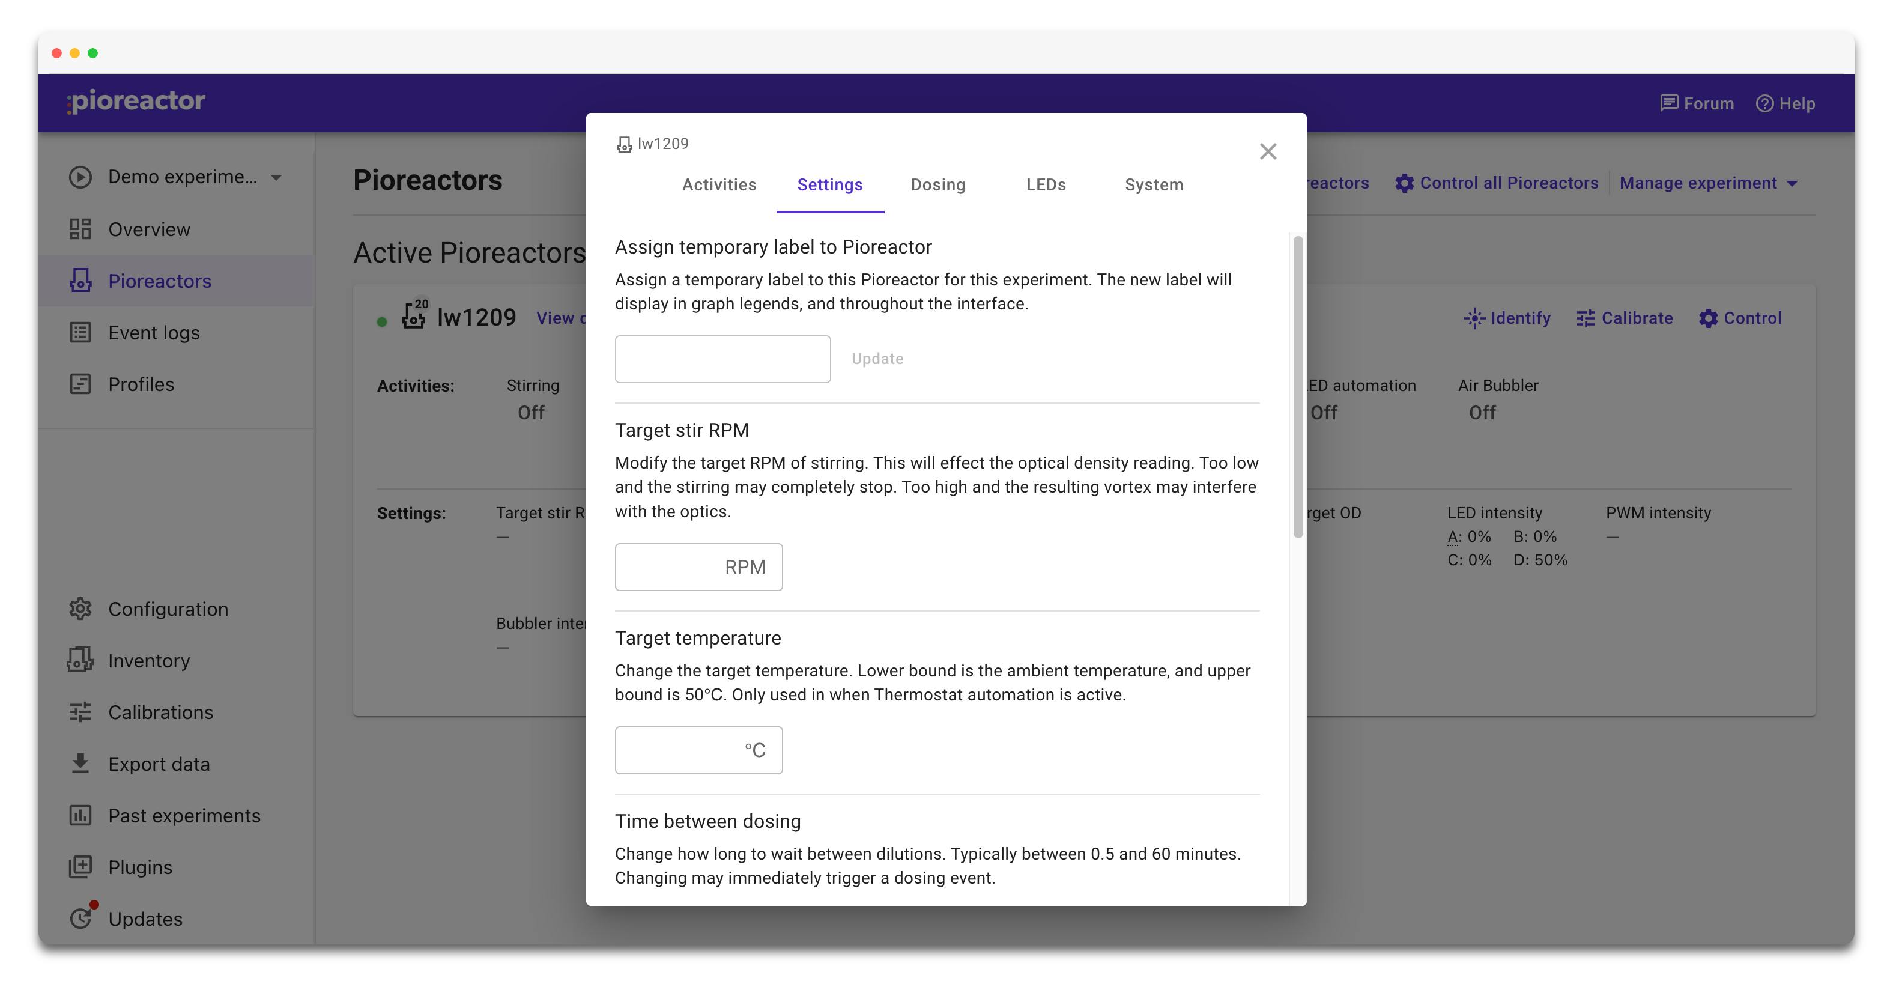Click the Overview dashboard icon
1893x990 pixels.
(80, 229)
